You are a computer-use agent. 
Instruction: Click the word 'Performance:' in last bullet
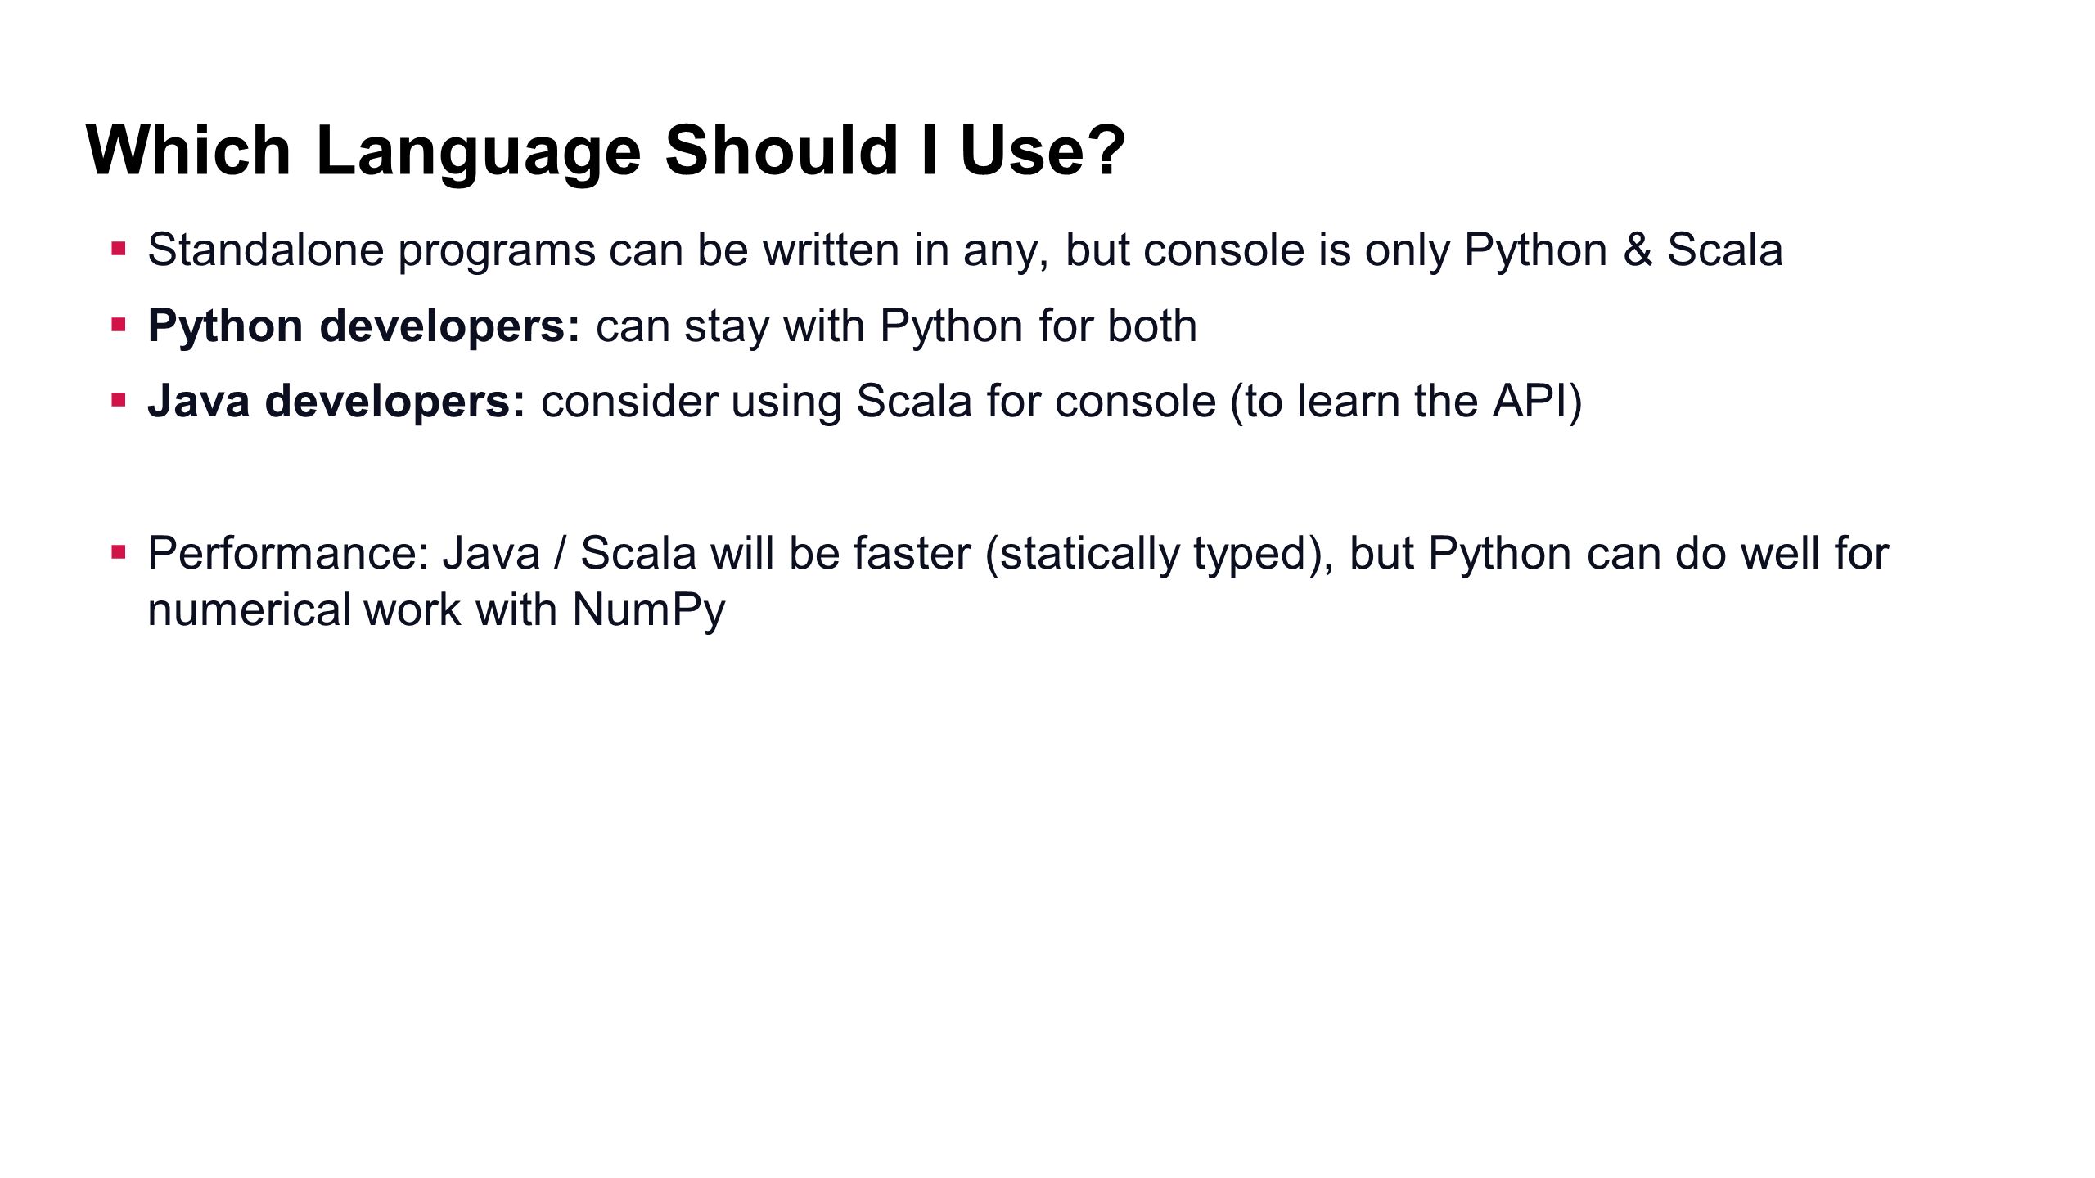(x=288, y=553)
